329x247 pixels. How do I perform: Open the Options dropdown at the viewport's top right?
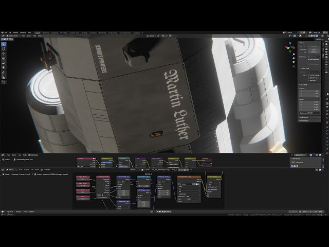click(x=319, y=39)
